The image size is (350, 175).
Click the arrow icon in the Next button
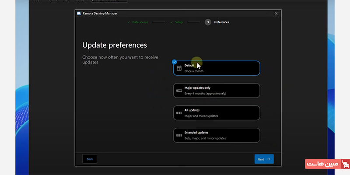(269, 159)
